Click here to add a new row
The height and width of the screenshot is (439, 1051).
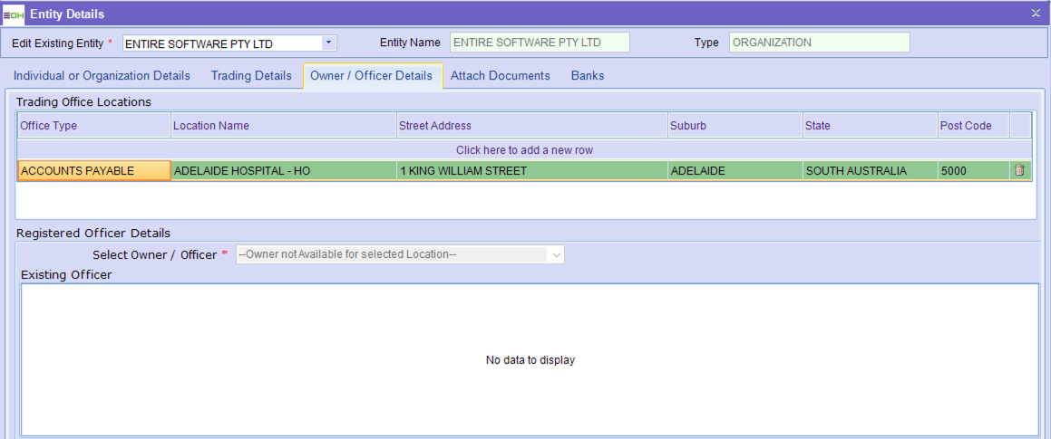pos(524,149)
